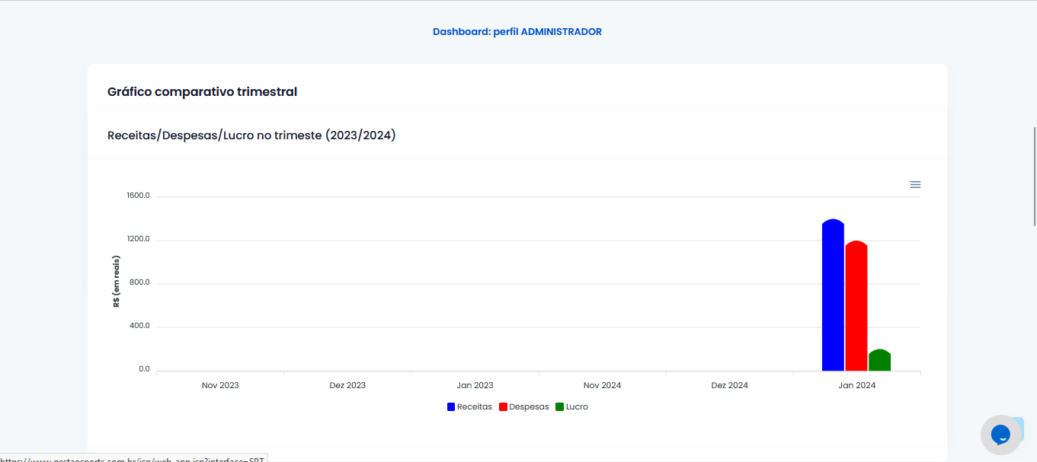Click the Gráfico comparativo trimestral title
This screenshot has height=462, width=1037.
point(202,92)
